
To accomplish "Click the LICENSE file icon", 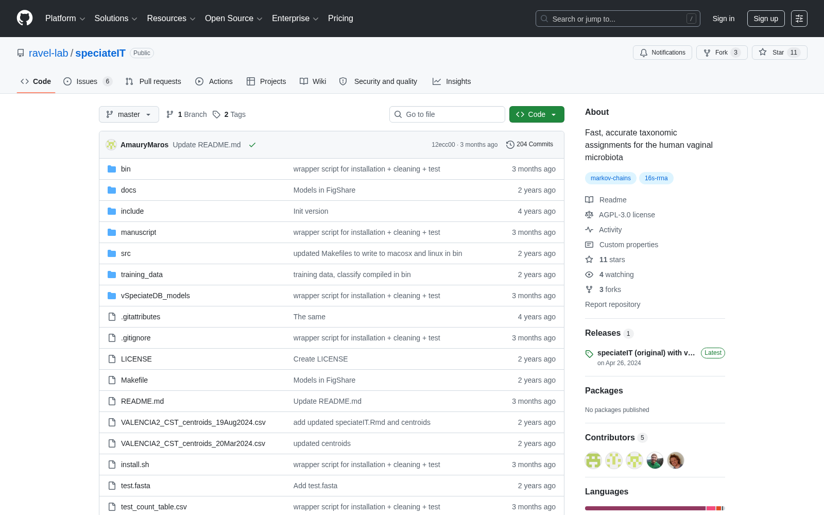I will (112, 359).
